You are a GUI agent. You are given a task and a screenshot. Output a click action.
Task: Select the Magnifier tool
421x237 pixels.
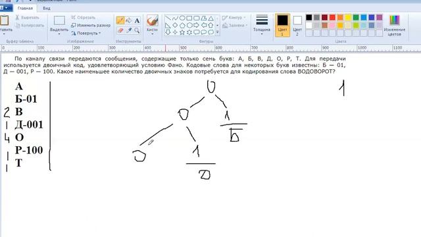(x=137, y=30)
